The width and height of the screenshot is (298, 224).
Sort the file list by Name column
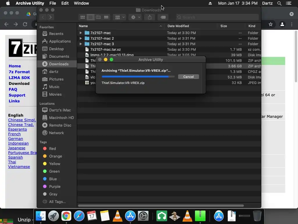point(120,26)
